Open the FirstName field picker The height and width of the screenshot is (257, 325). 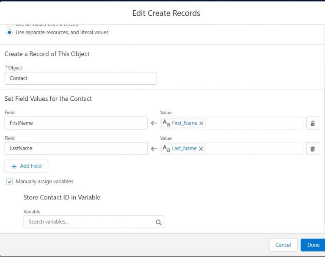pos(76,123)
